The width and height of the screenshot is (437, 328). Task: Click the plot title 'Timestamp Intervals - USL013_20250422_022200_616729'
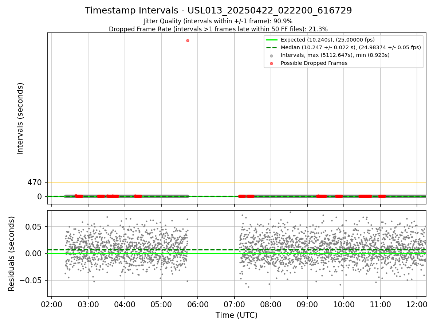pyautogui.click(x=219, y=11)
